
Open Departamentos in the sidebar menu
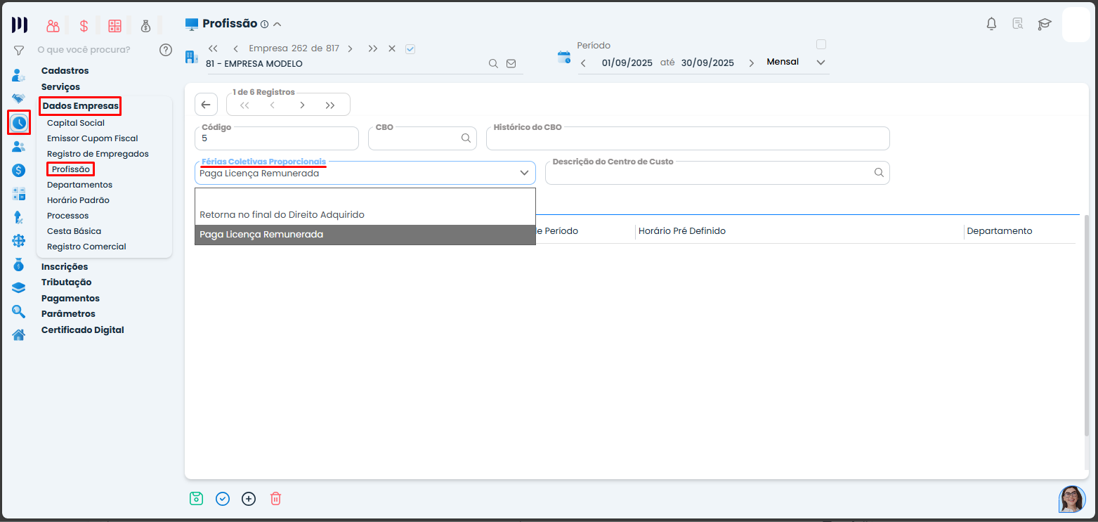point(79,185)
